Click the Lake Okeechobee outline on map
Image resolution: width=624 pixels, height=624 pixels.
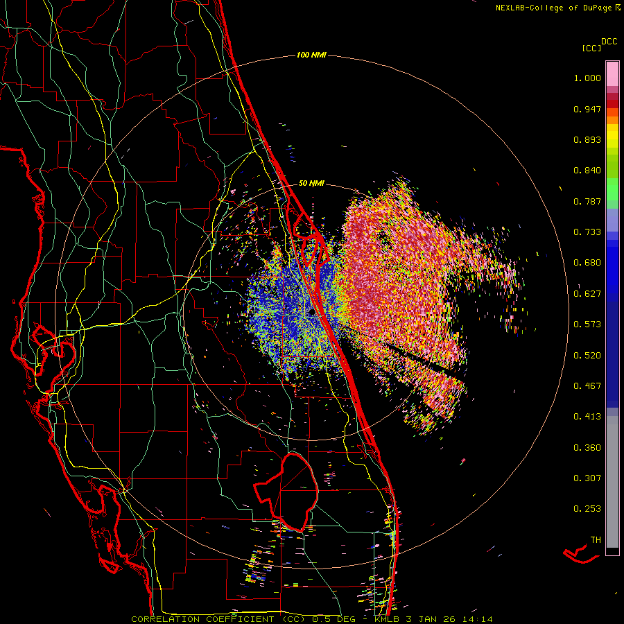[286, 492]
